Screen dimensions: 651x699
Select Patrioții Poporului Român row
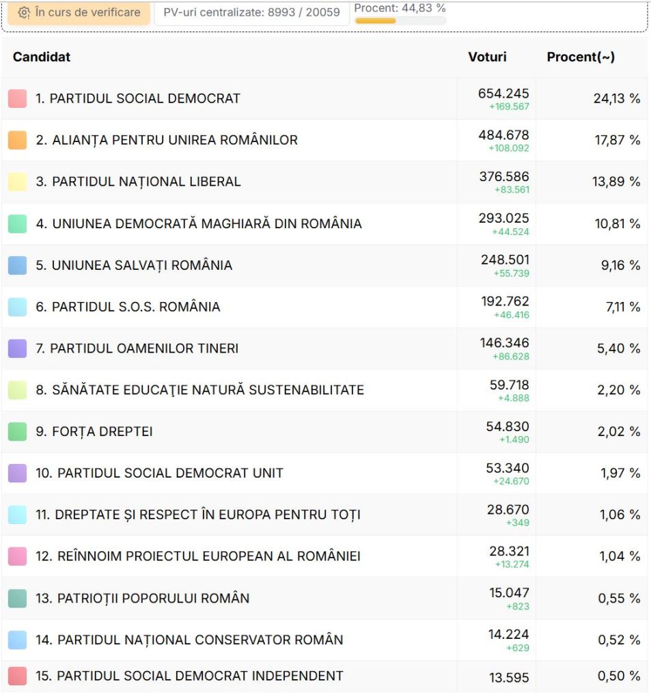click(x=142, y=599)
